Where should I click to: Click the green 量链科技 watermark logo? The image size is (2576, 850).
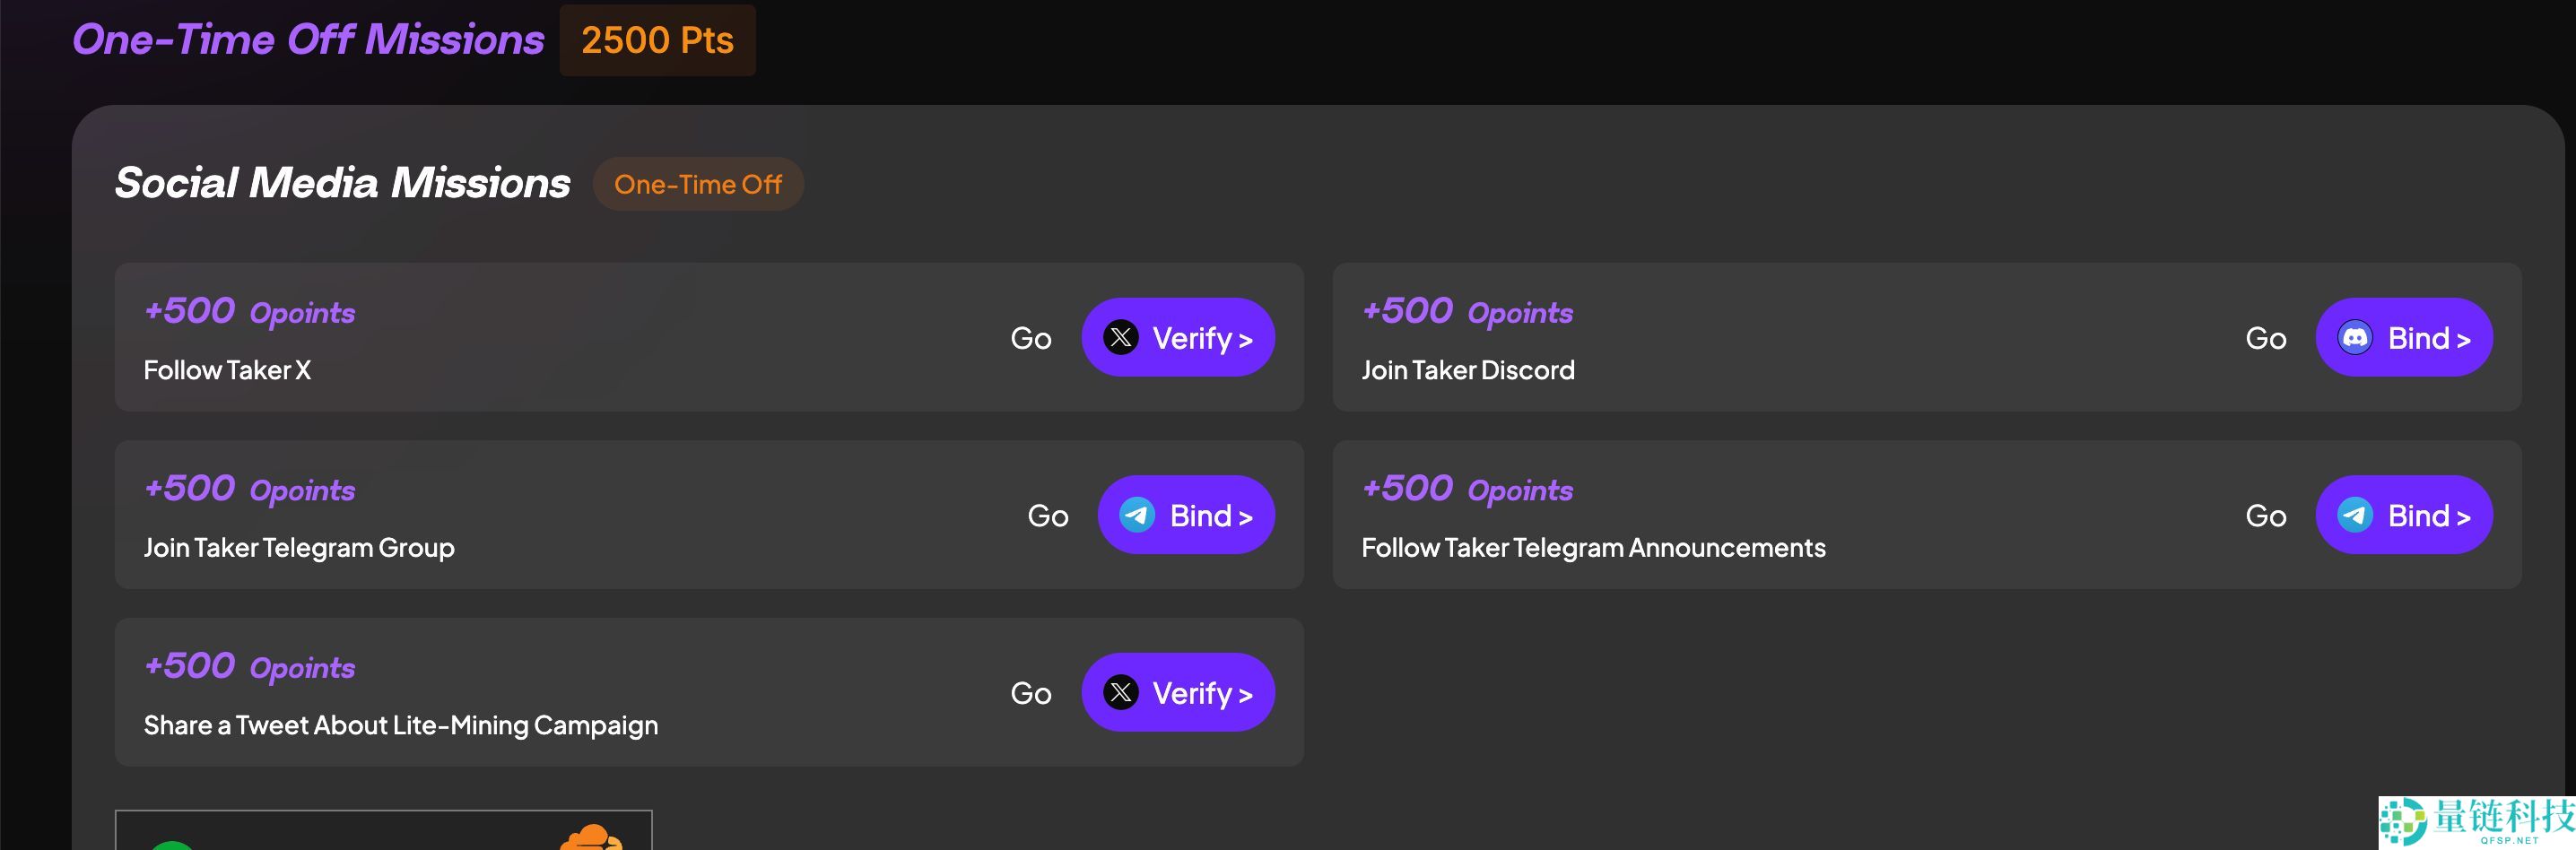point(2402,822)
